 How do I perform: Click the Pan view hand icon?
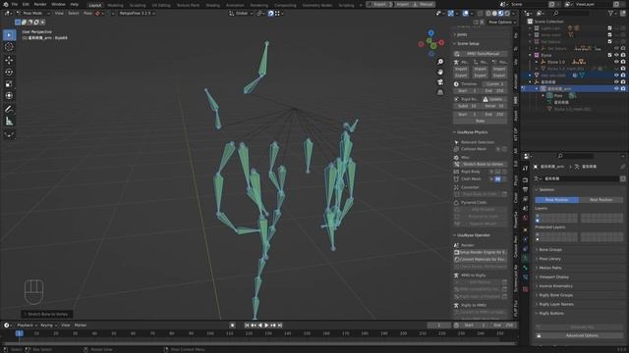[x=440, y=72]
